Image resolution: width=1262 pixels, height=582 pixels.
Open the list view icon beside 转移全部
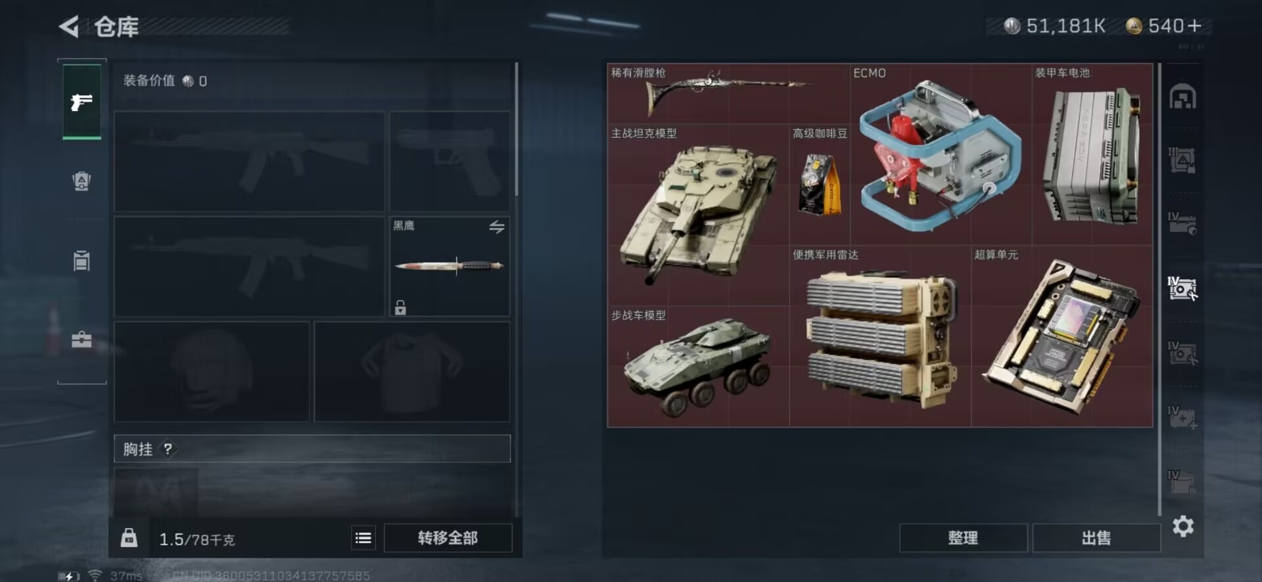(363, 538)
